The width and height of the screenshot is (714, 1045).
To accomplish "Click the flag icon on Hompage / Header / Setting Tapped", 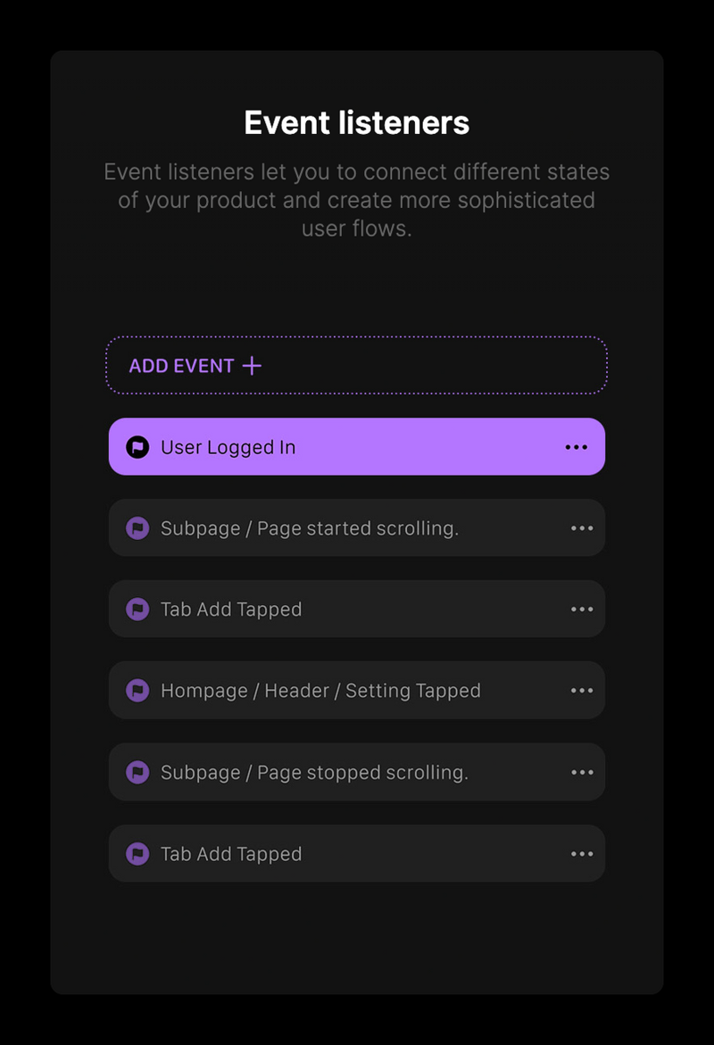I will (x=137, y=690).
